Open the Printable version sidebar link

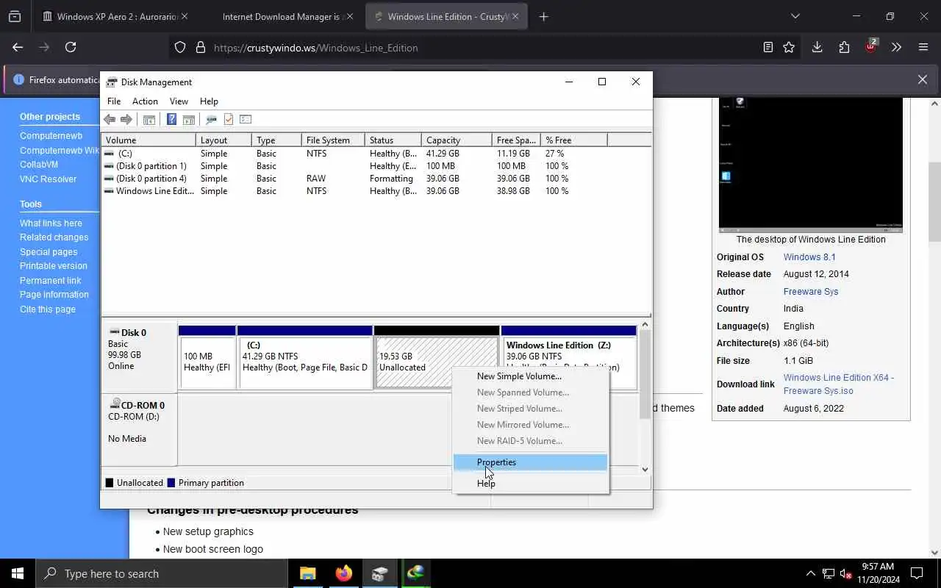tap(53, 266)
